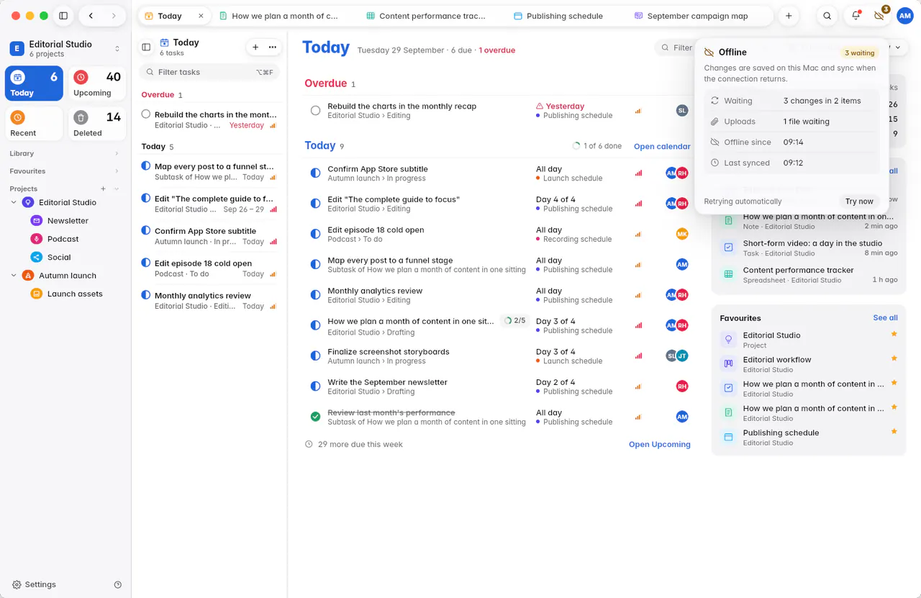
Task: Open search with the magnifier icon
Action: [x=827, y=16]
